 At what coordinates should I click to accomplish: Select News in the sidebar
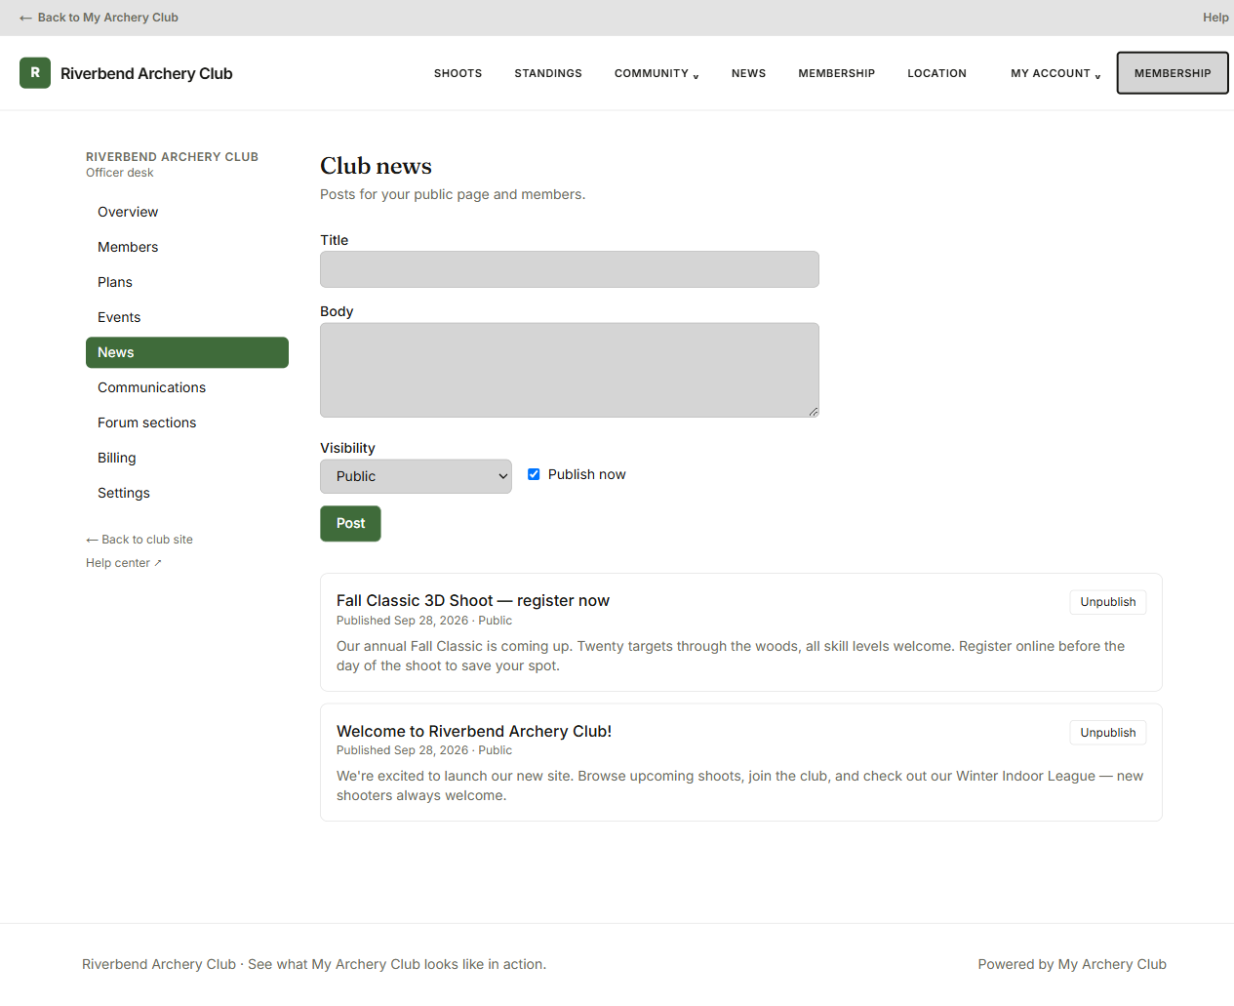[187, 352]
